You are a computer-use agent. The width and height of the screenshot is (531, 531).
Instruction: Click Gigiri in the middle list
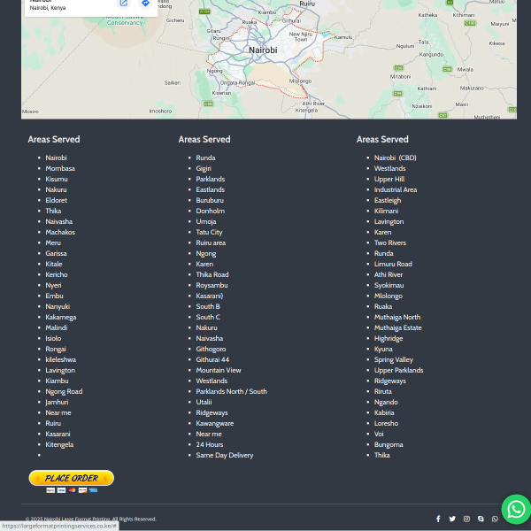204,168
